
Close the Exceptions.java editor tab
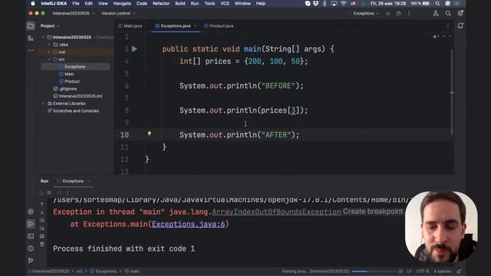click(x=196, y=26)
